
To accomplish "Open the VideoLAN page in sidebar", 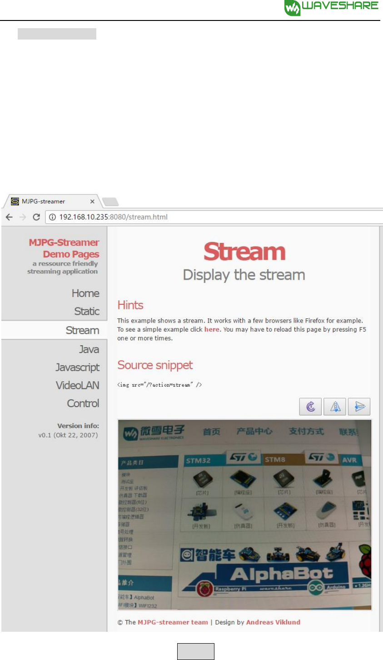I will tap(77, 385).
